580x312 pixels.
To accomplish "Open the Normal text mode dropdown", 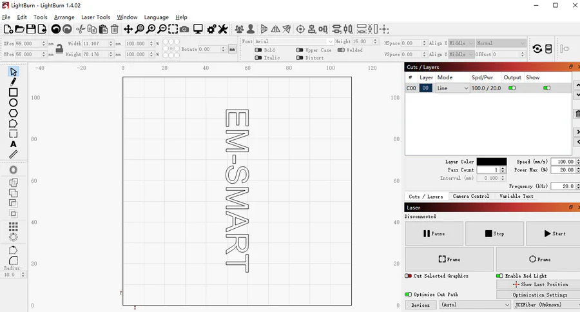I will (501, 43).
